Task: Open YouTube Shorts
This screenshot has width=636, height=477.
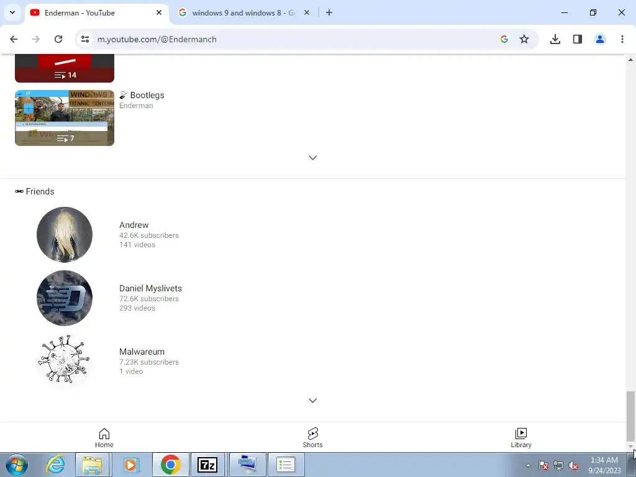Action: (x=313, y=438)
